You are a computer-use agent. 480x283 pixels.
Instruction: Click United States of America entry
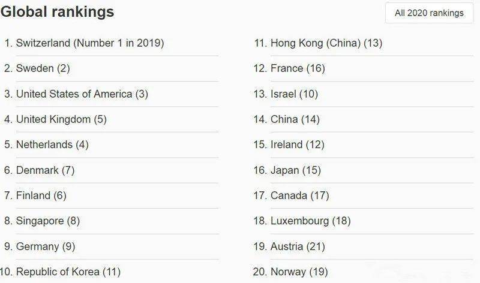(x=82, y=94)
